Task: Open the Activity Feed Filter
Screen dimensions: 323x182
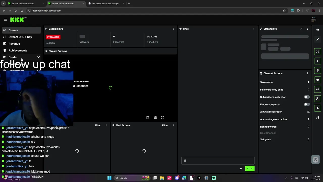Action: click(98, 125)
